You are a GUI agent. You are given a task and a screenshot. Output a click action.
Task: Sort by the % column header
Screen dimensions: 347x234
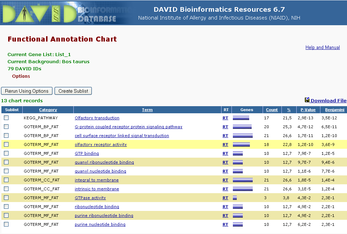click(289, 110)
